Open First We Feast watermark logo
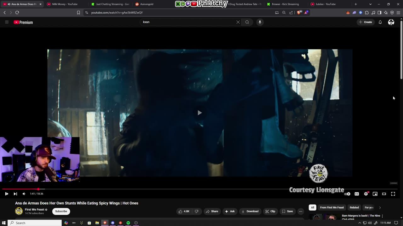This screenshot has width=403, height=226. pyautogui.click(x=318, y=174)
